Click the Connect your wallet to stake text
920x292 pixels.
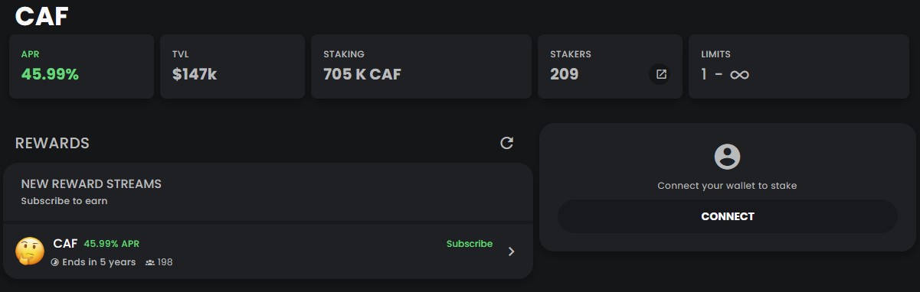pyautogui.click(x=727, y=186)
